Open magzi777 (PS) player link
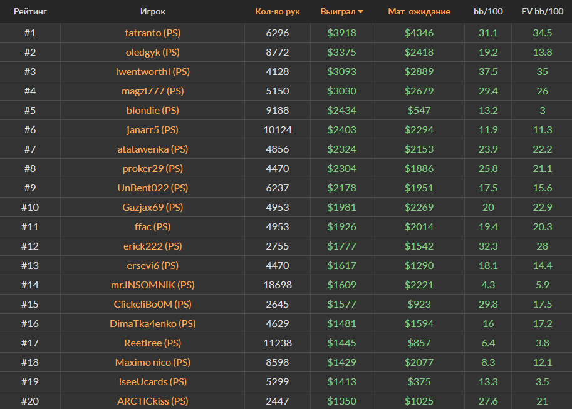 tap(153, 91)
